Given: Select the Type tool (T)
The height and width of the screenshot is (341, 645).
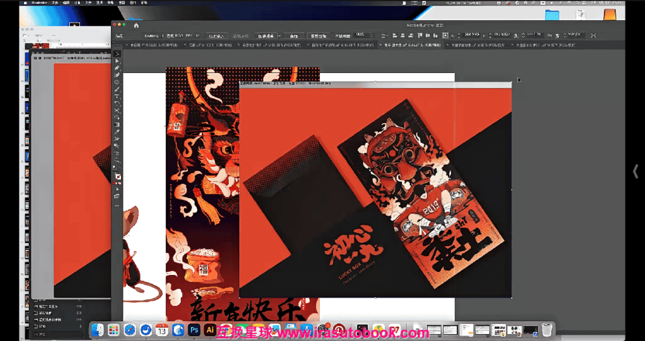Looking at the screenshot, I should click(117, 96).
